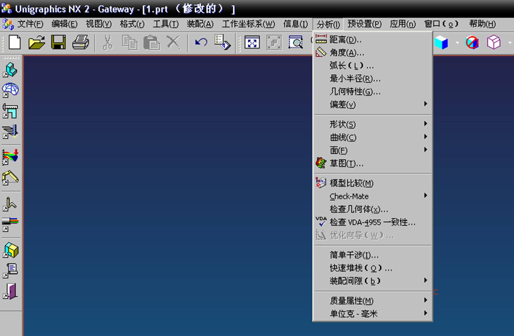The width and height of the screenshot is (514, 336).
Task: Click the yellow-green box icon in sidebar
Action: coord(11,250)
